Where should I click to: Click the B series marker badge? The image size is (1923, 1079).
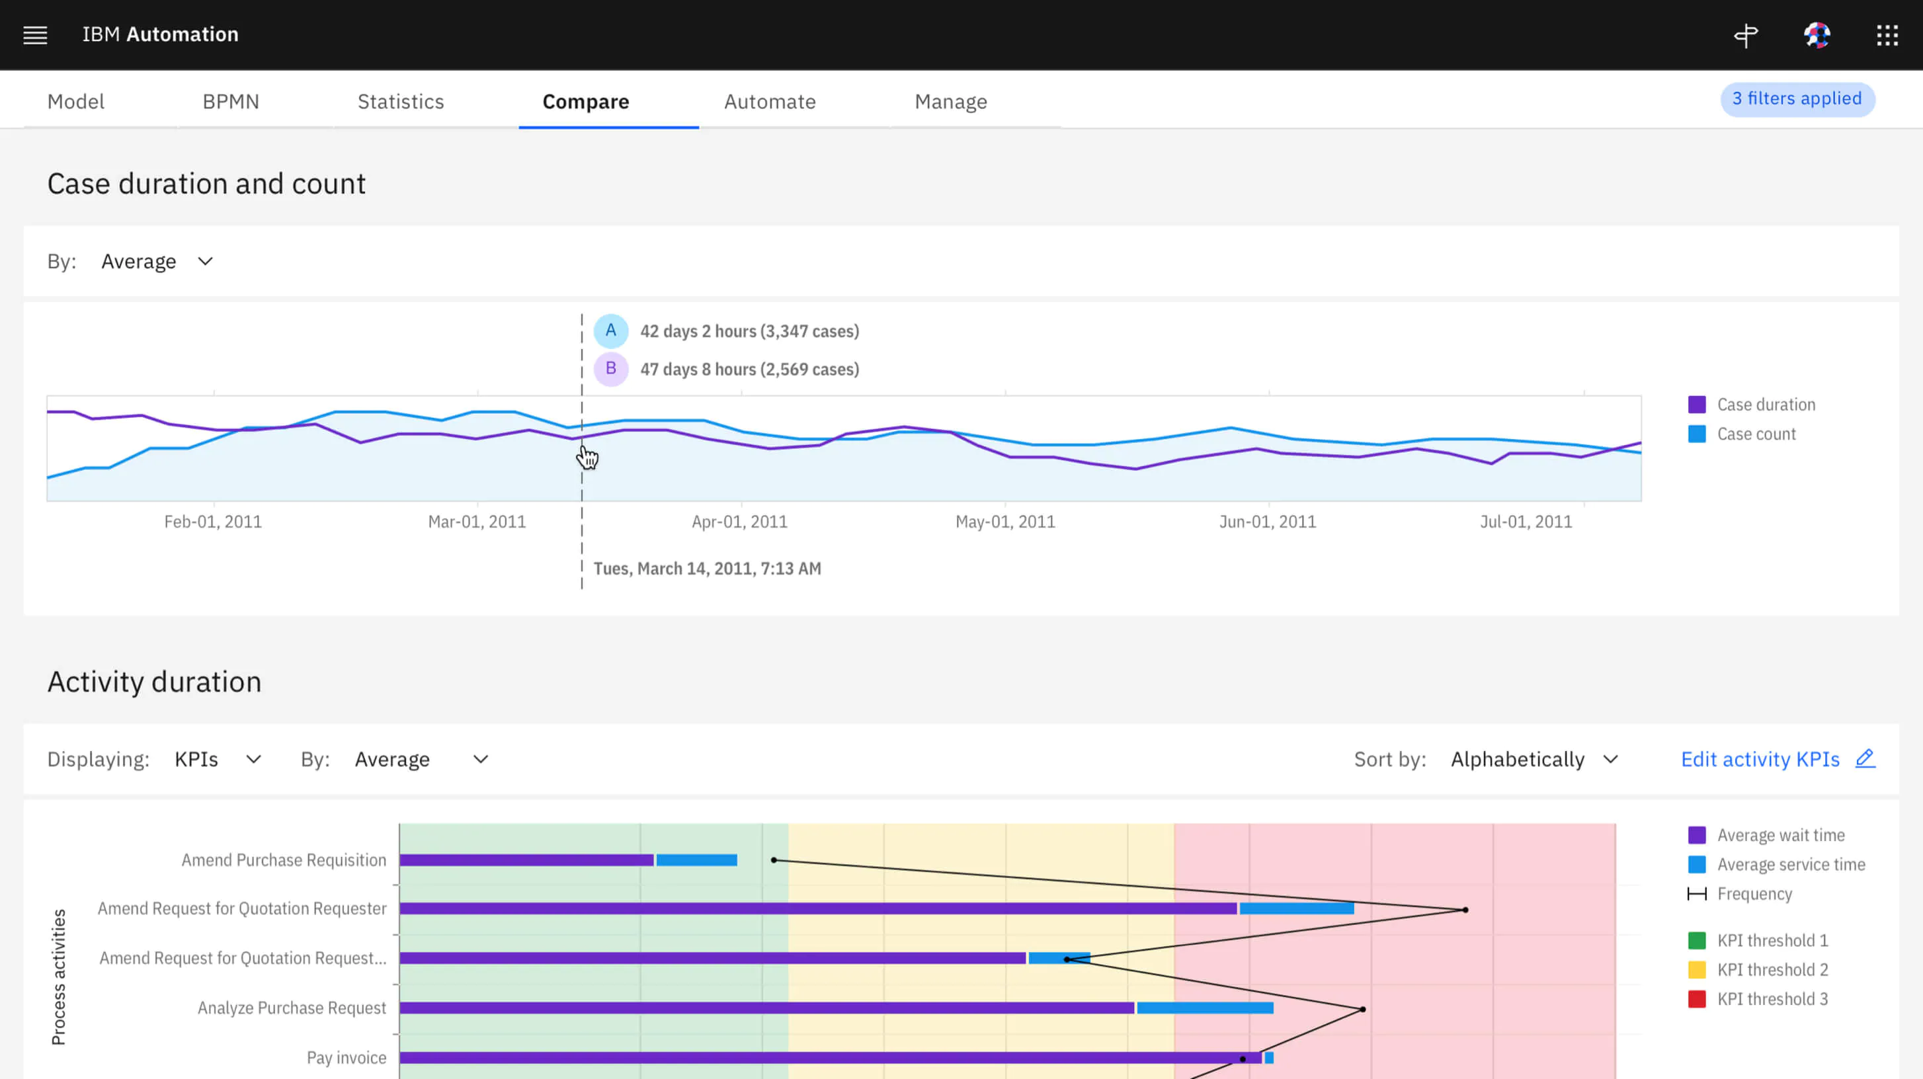click(x=610, y=369)
